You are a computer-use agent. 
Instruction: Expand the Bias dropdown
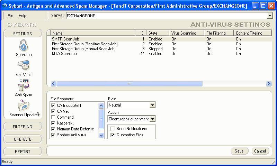[152, 105]
